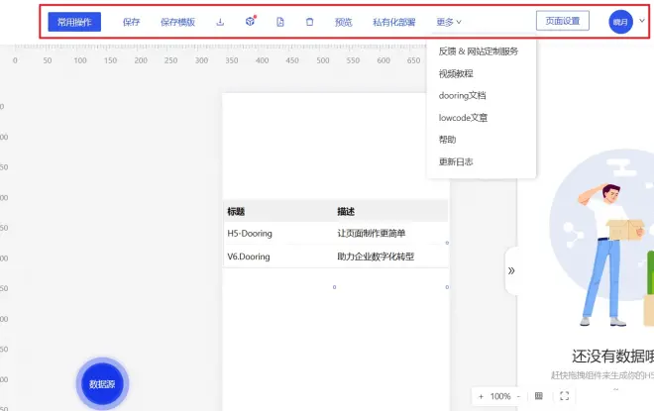Click 保存模版 in the toolbar

pyautogui.click(x=177, y=22)
